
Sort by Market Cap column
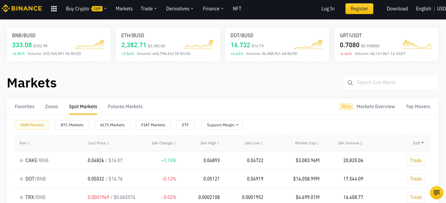point(307,143)
